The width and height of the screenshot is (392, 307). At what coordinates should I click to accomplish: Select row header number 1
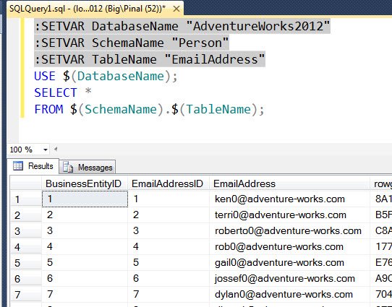[26, 199]
